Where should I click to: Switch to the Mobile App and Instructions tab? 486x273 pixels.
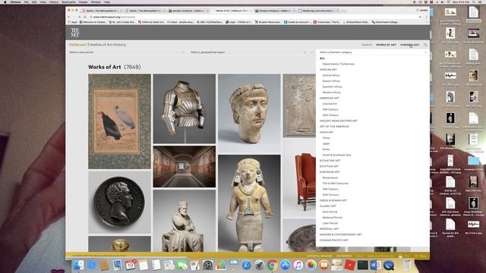pos(318,11)
